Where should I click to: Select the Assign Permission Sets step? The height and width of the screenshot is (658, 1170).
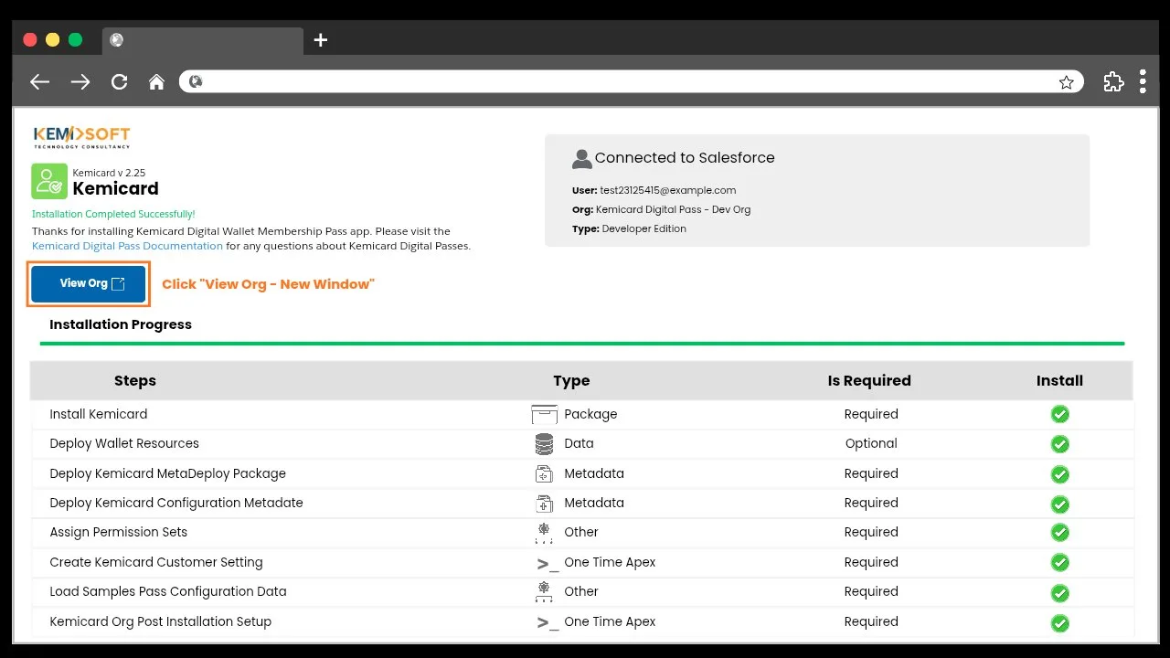pyautogui.click(x=582, y=532)
